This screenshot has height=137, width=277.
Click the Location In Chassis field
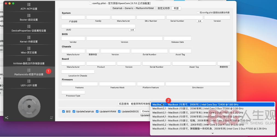pyautogui.click(x=78, y=72)
